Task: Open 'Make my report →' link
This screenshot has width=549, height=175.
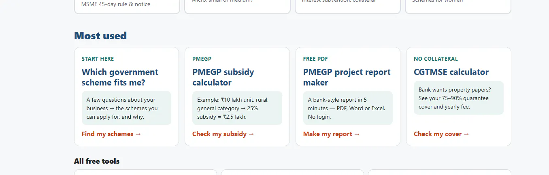Action: tap(331, 134)
